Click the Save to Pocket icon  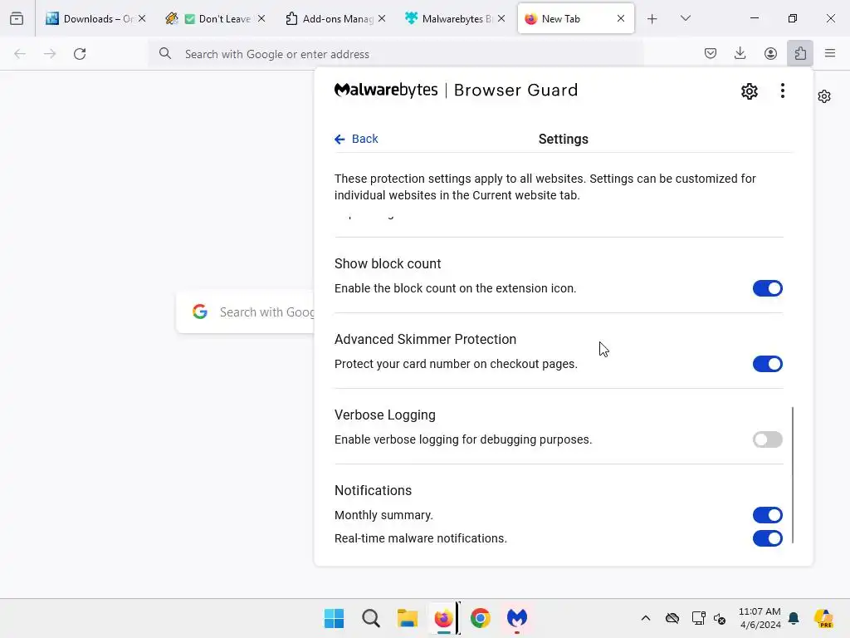(711, 53)
